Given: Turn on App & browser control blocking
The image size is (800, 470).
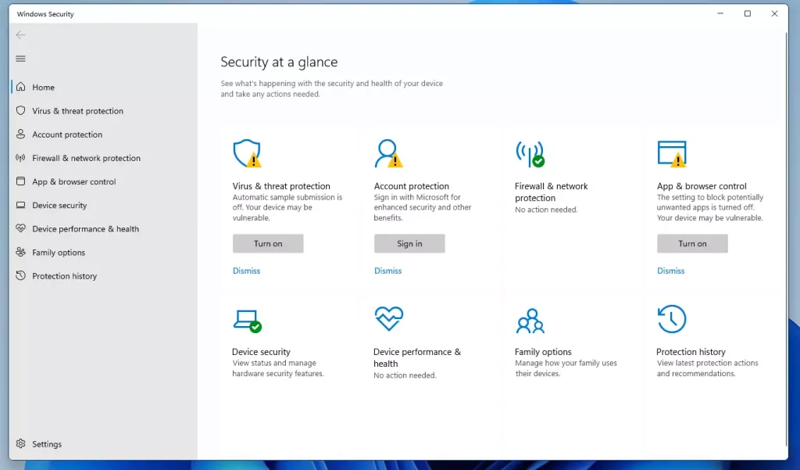Looking at the screenshot, I should pyautogui.click(x=692, y=244).
